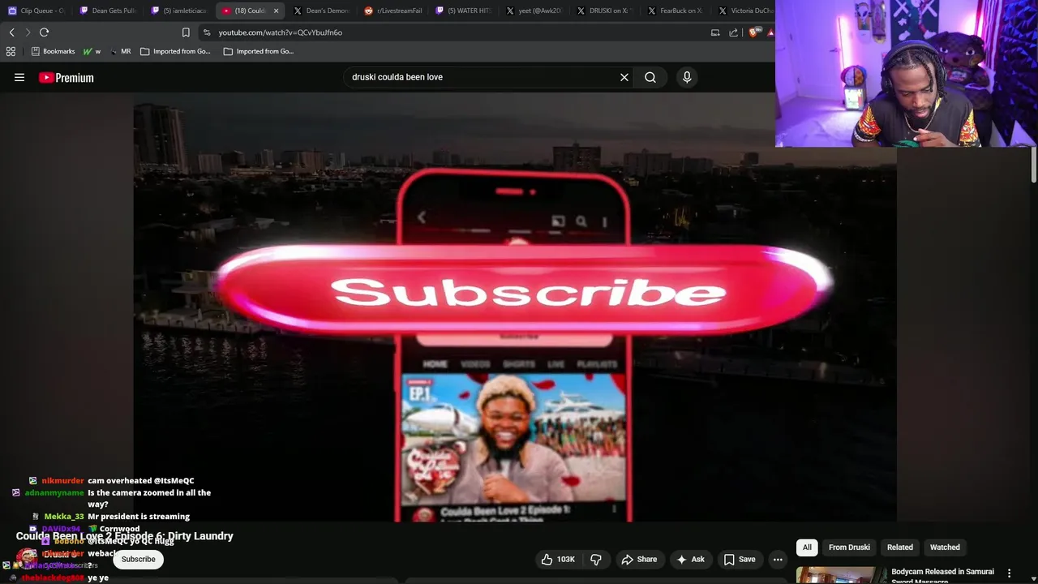Subscribe to the Druski channel
The width and height of the screenshot is (1038, 584).
[138, 559]
